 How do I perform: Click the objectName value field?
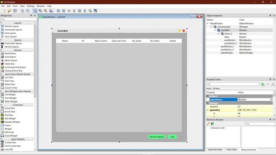point(254,99)
